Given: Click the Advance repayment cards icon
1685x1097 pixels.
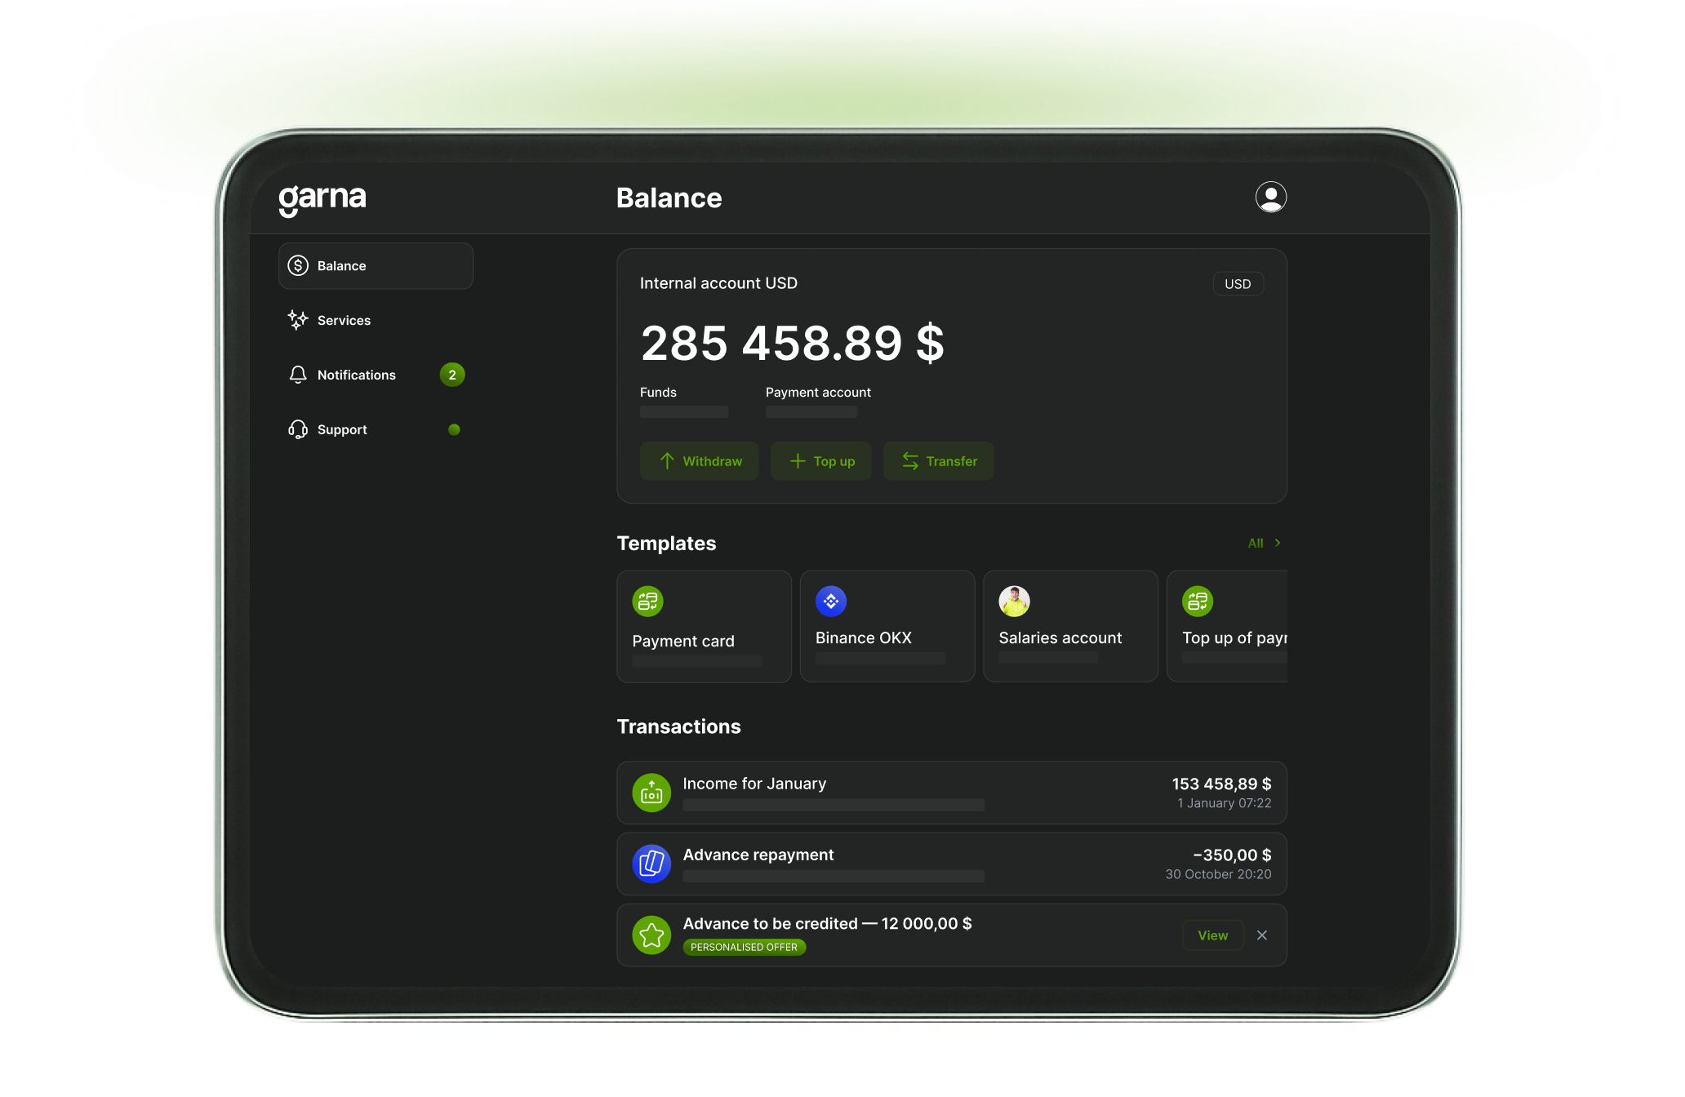Looking at the screenshot, I should (x=651, y=864).
